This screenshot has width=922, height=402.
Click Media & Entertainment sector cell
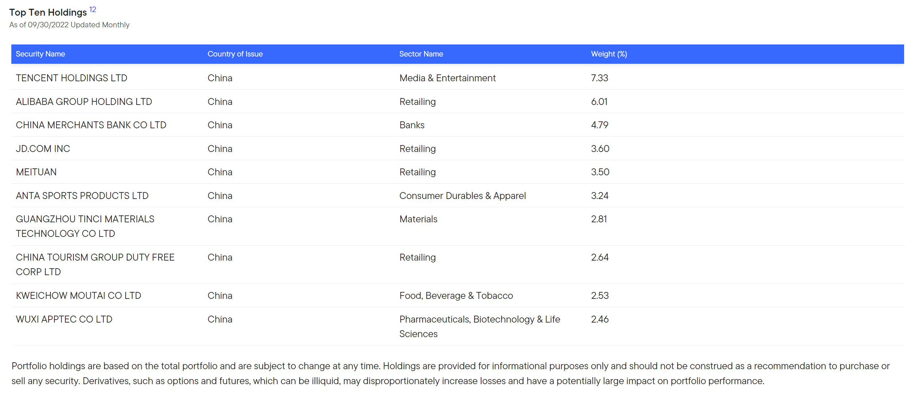tap(447, 78)
